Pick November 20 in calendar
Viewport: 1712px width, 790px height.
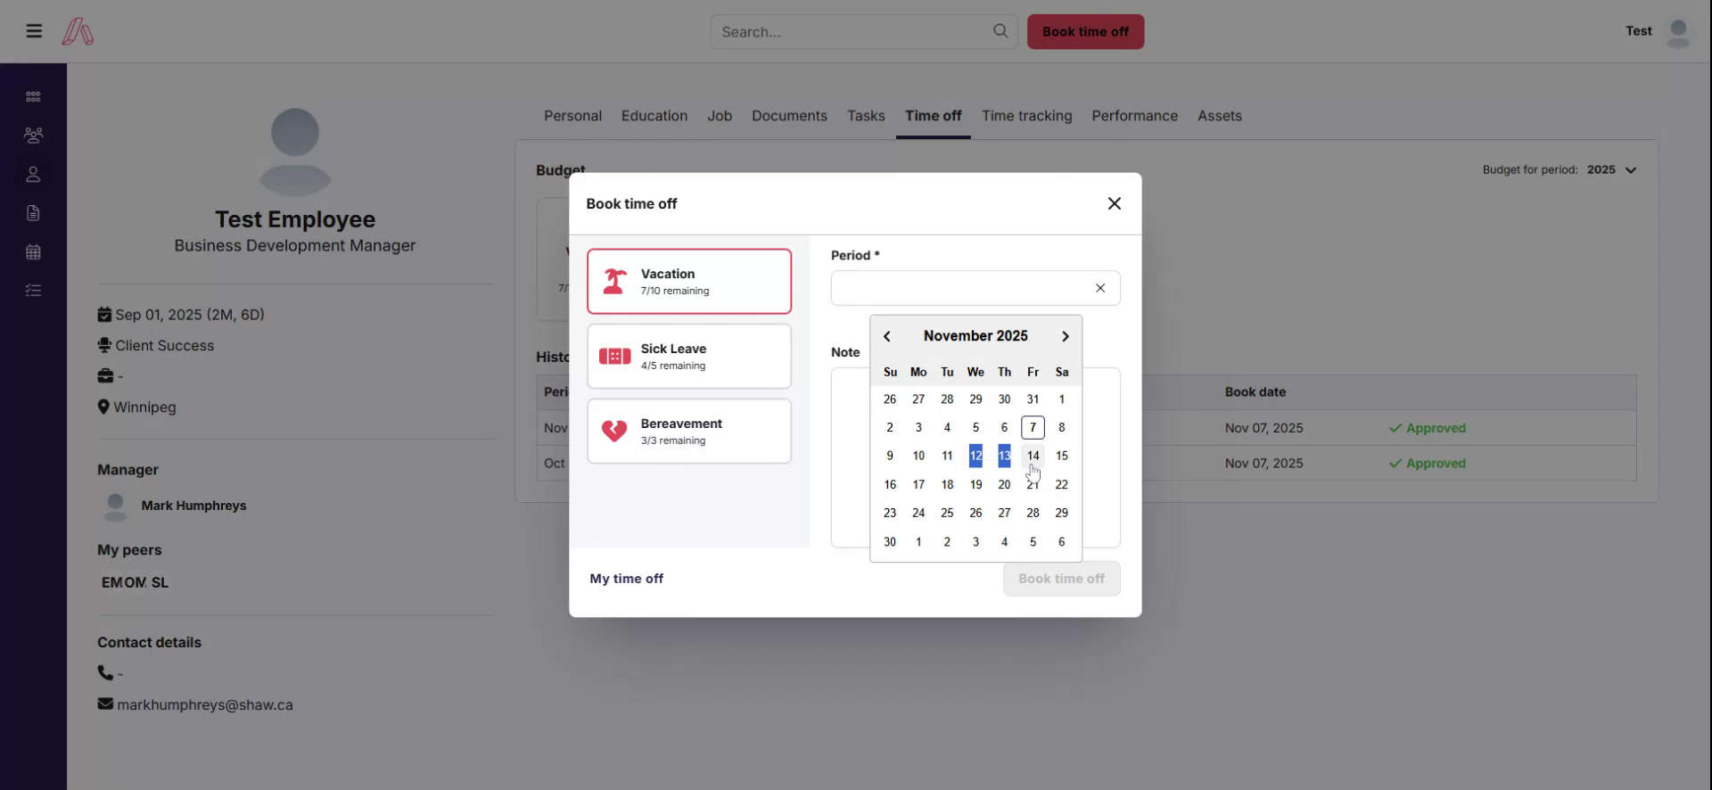(1004, 484)
